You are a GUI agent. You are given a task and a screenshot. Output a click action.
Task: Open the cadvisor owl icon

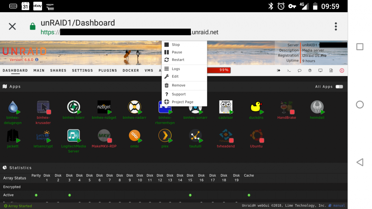(x=226, y=107)
